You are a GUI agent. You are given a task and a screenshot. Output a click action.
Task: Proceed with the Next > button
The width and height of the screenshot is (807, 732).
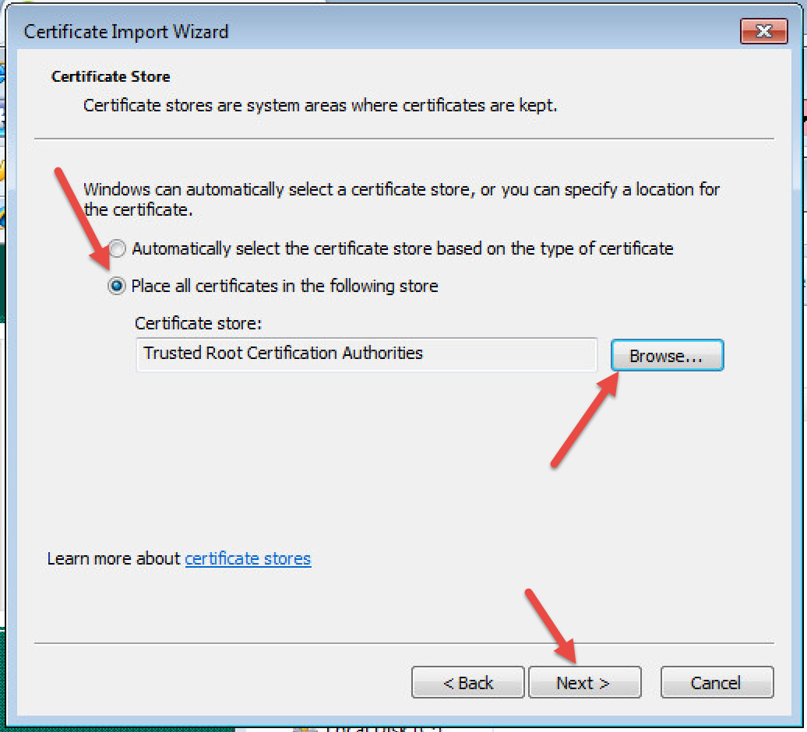coord(584,683)
